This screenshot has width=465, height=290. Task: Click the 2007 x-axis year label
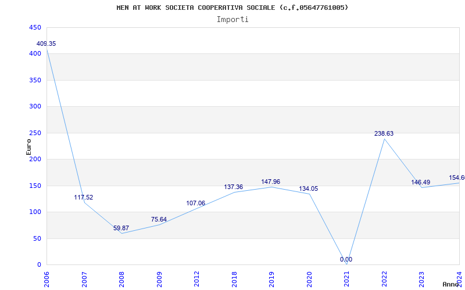click(x=84, y=279)
